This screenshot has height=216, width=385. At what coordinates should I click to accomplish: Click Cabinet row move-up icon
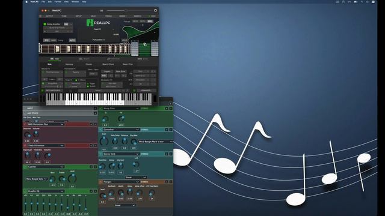pos(91,167)
